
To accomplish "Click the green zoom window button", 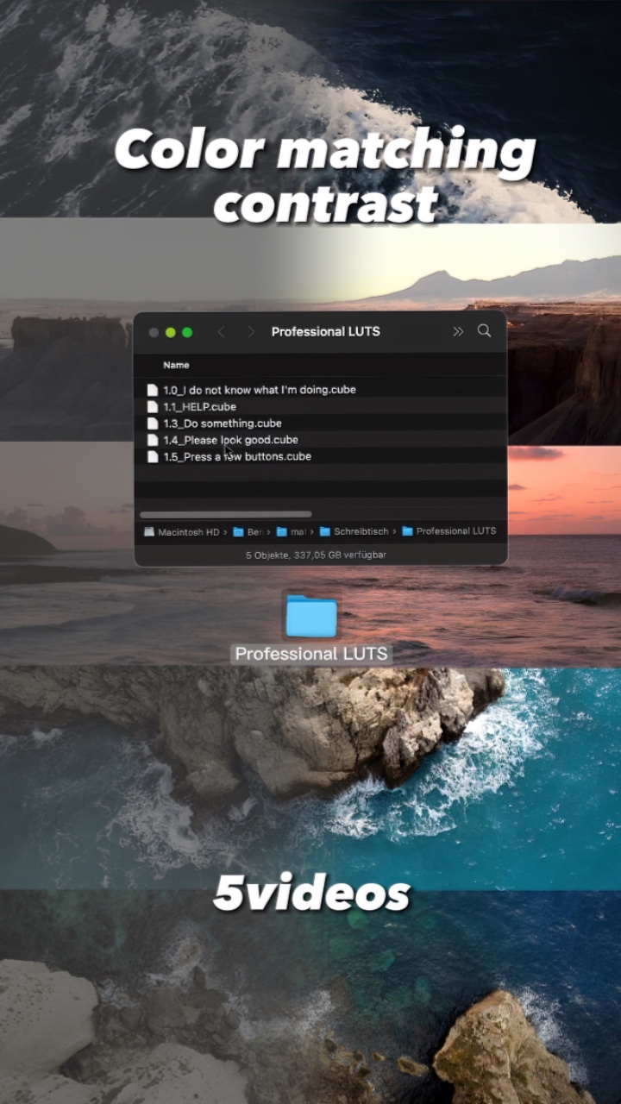I will pyautogui.click(x=187, y=332).
